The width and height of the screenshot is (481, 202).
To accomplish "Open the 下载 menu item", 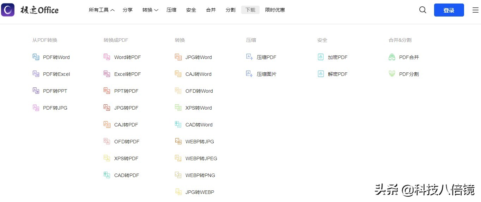I will click(x=250, y=10).
